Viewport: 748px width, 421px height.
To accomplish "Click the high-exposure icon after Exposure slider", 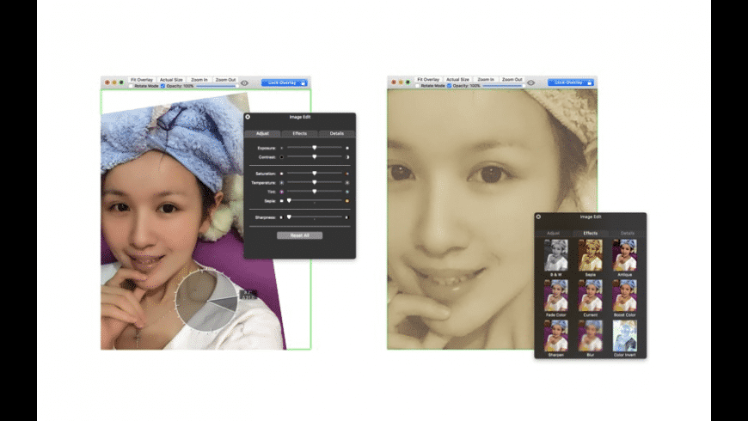I will point(347,149).
